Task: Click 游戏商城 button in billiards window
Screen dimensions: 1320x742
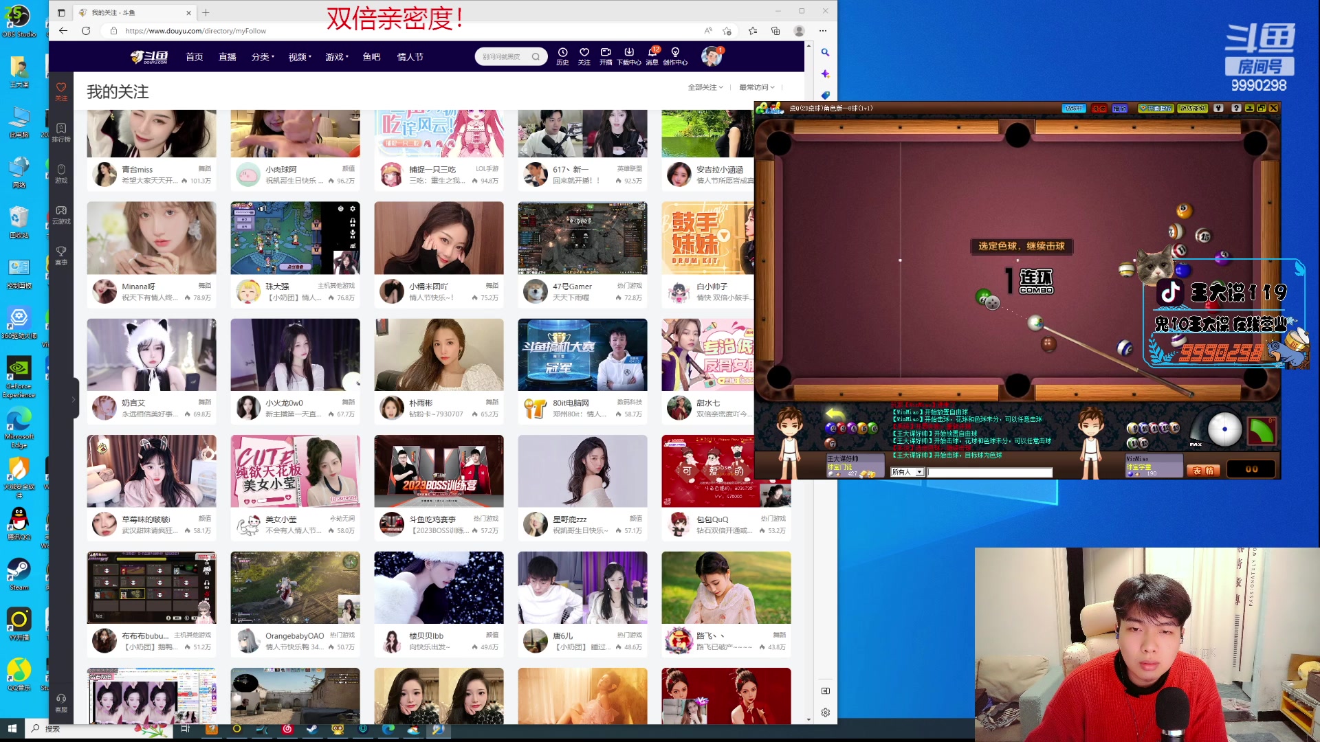Action: coord(1193,109)
